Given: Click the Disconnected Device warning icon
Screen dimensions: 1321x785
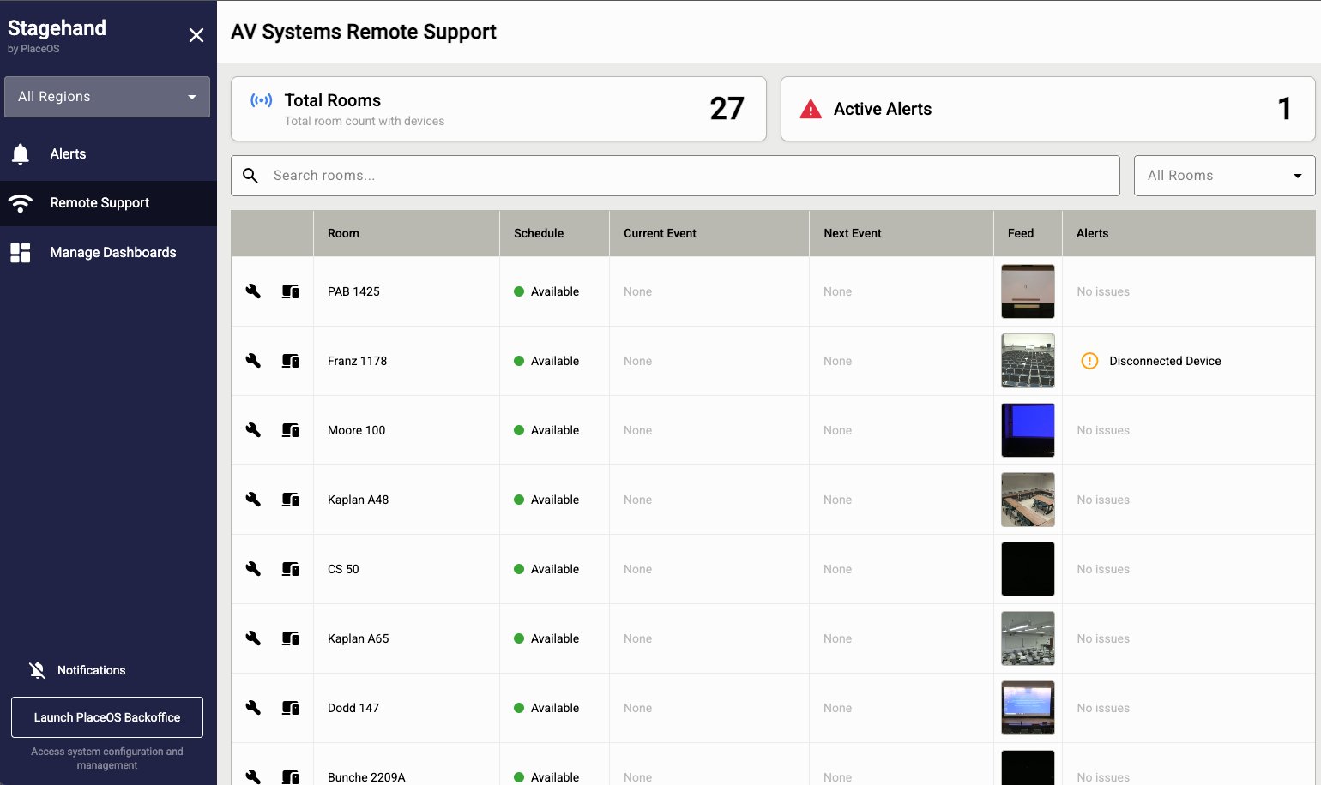Looking at the screenshot, I should pyautogui.click(x=1089, y=361).
